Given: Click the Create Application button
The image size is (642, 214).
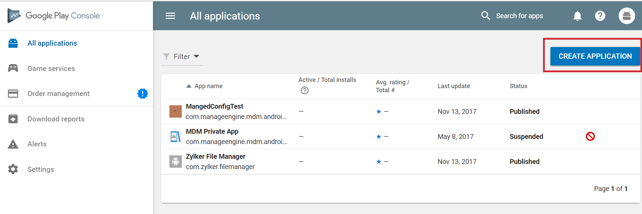Looking at the screenshot, I should coord(595,56).
